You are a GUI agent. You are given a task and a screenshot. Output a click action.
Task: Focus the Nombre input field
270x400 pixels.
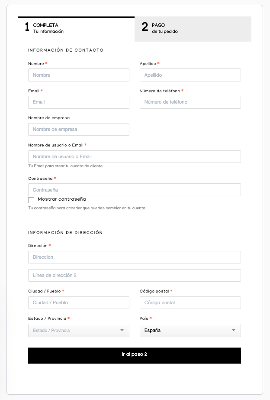79,75
